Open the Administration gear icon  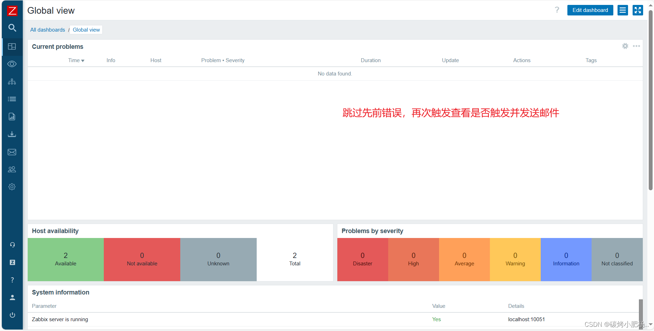12,187
